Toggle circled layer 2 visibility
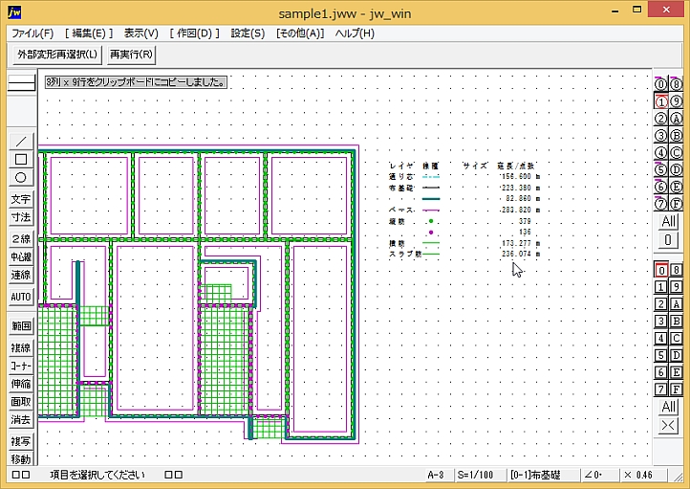Image resolution: width=690 pixels, height=489 pixels. coord(660,119)
